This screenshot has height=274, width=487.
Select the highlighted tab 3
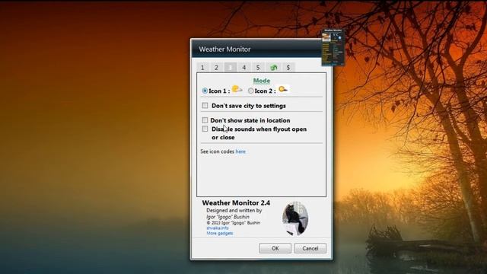(231, 68)
